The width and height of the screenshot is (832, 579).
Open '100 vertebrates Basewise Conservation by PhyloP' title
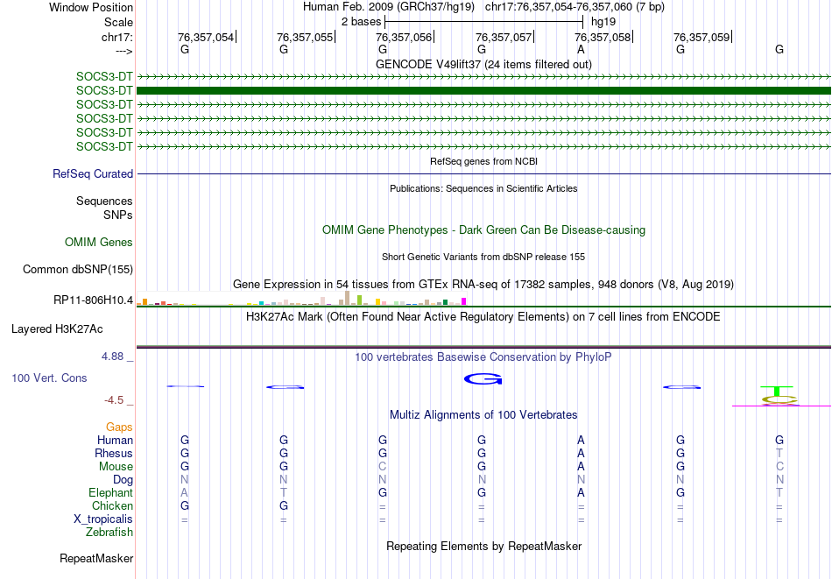tap(483, 357)
